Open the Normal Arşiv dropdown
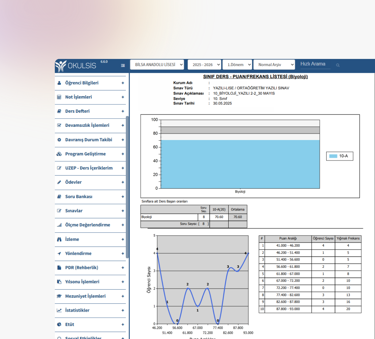 point(274,65)
